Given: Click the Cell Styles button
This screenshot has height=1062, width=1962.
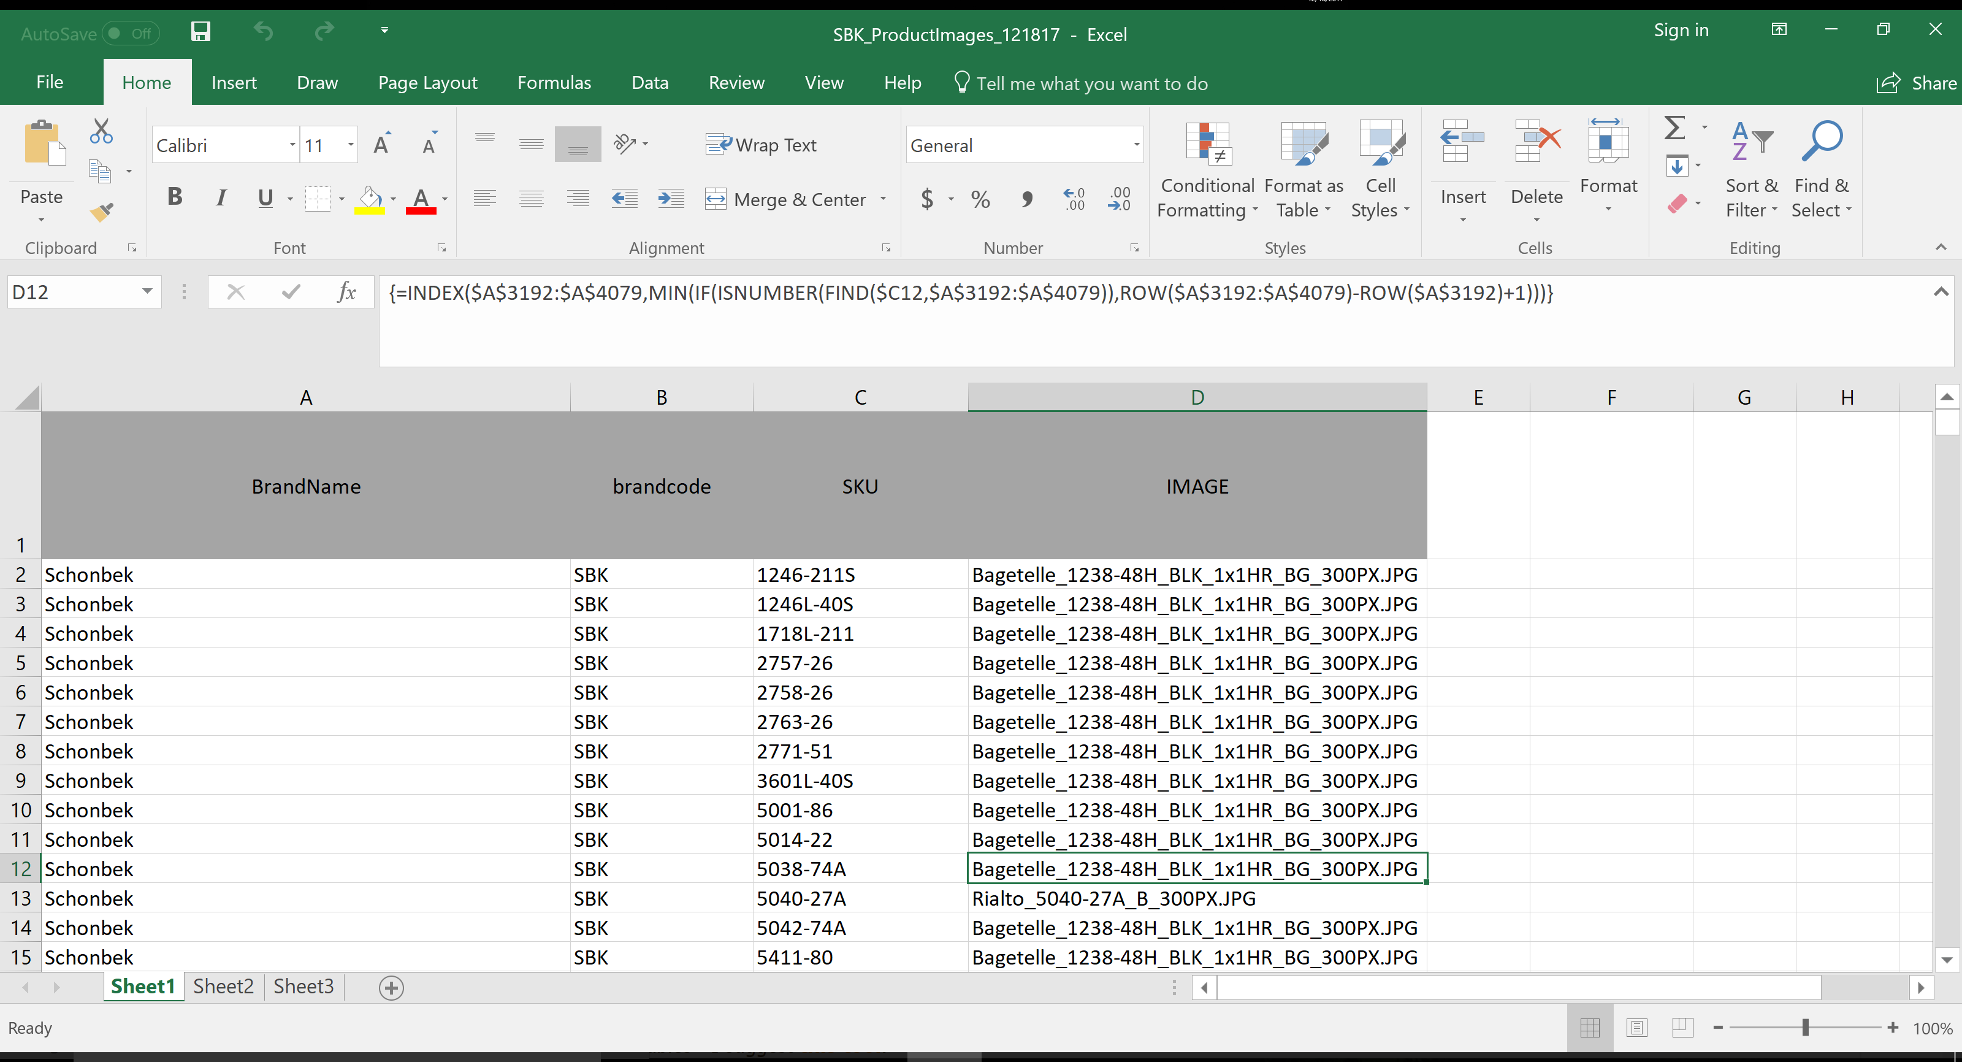Looking at the screenshot, I should tap(1380, 170).
